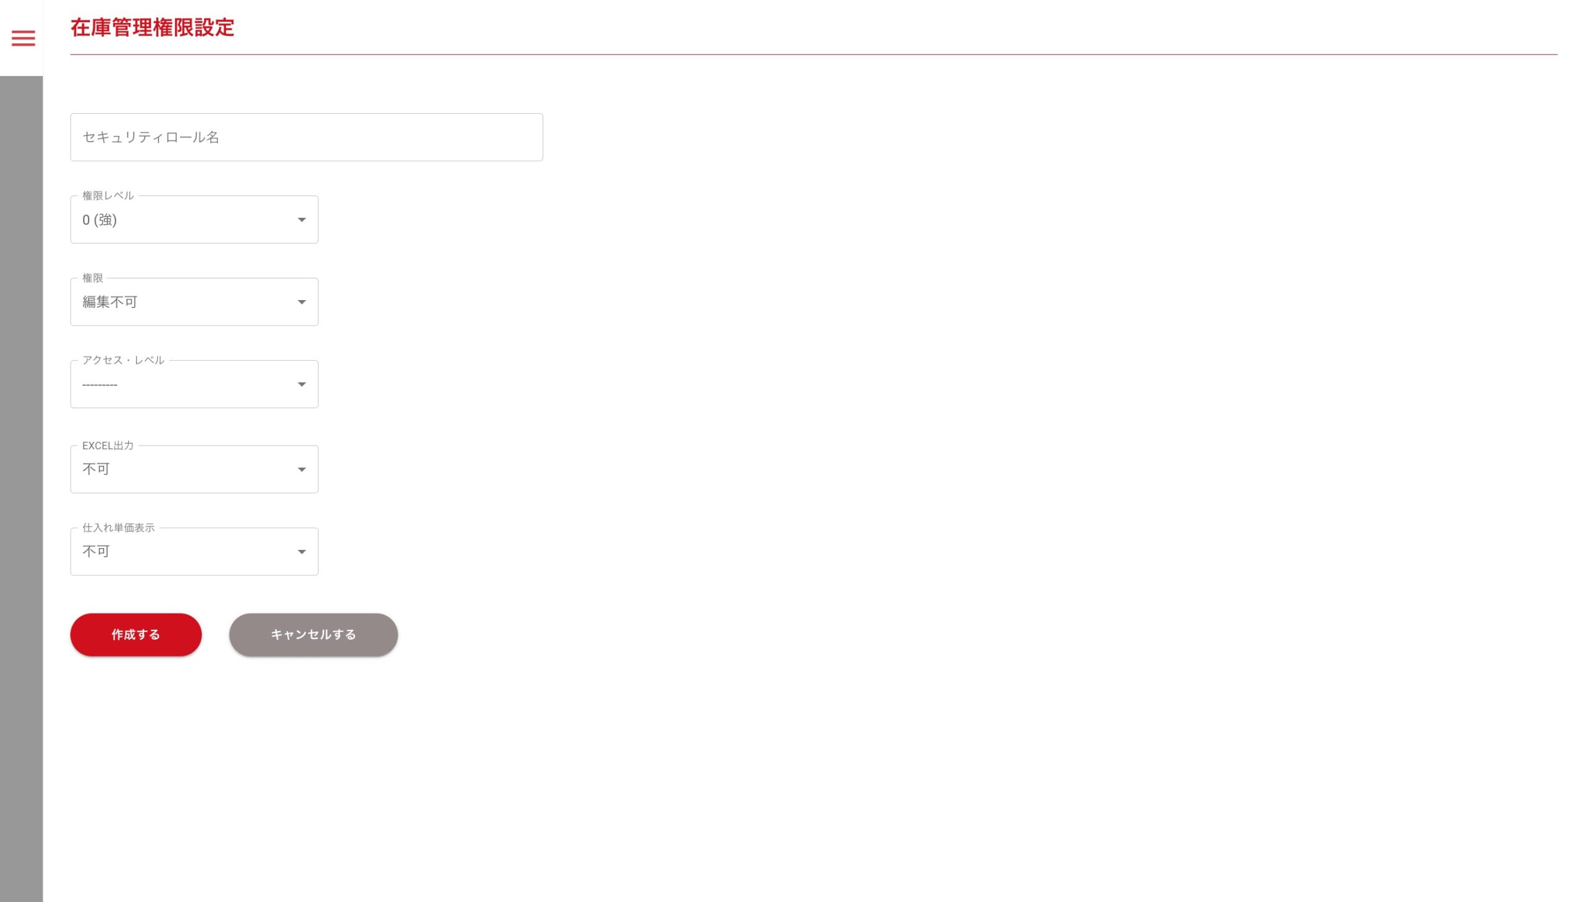The width and height of the screenshot is (1584, 902).
Task: Open the 仕入れ単価表示 dropdown showing 不可
Action: click(186, 552)
